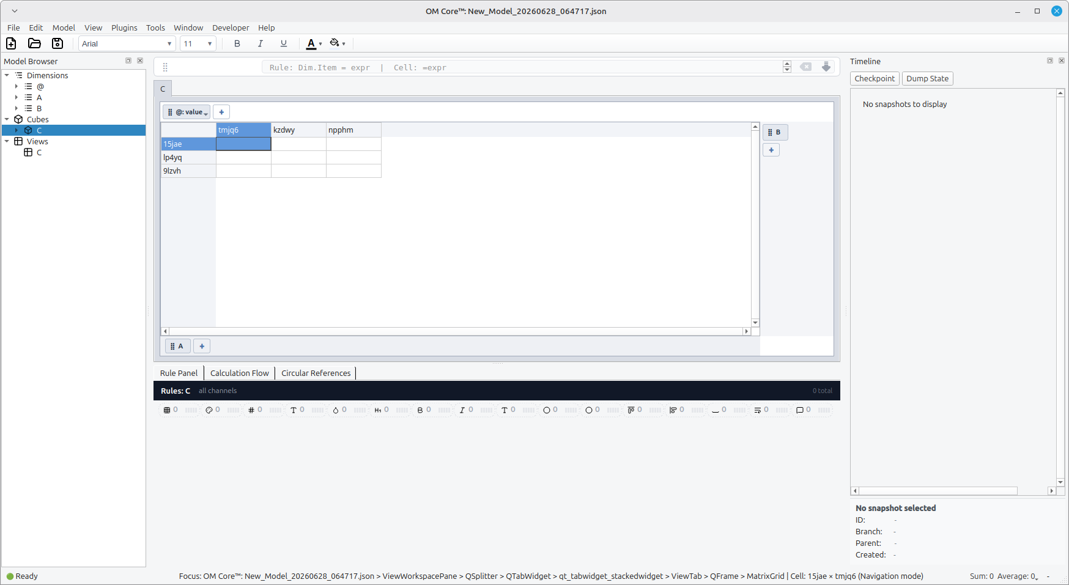
Task: Select the 9lzvh row header
Action: (x=188, y=171)
